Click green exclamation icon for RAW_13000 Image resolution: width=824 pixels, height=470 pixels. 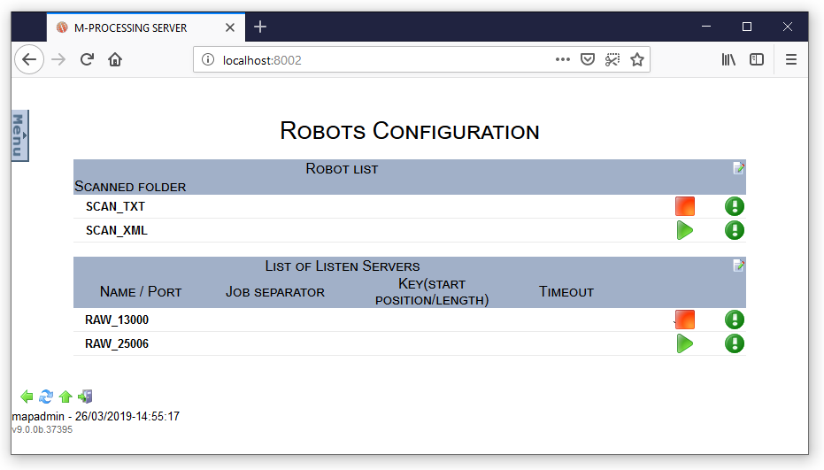[x=734, y=320]
